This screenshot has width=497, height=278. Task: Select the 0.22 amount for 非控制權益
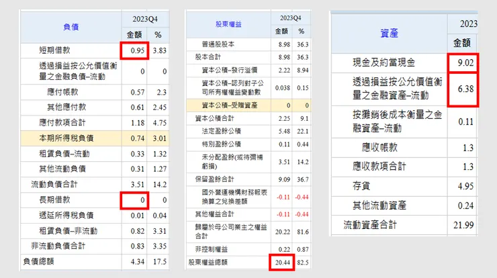click(x=284, y=250)
